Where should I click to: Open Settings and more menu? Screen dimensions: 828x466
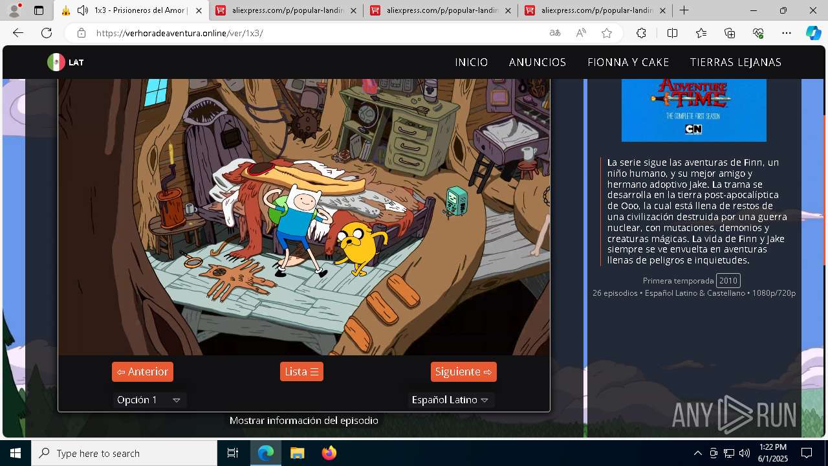click(x=787, y=33)
